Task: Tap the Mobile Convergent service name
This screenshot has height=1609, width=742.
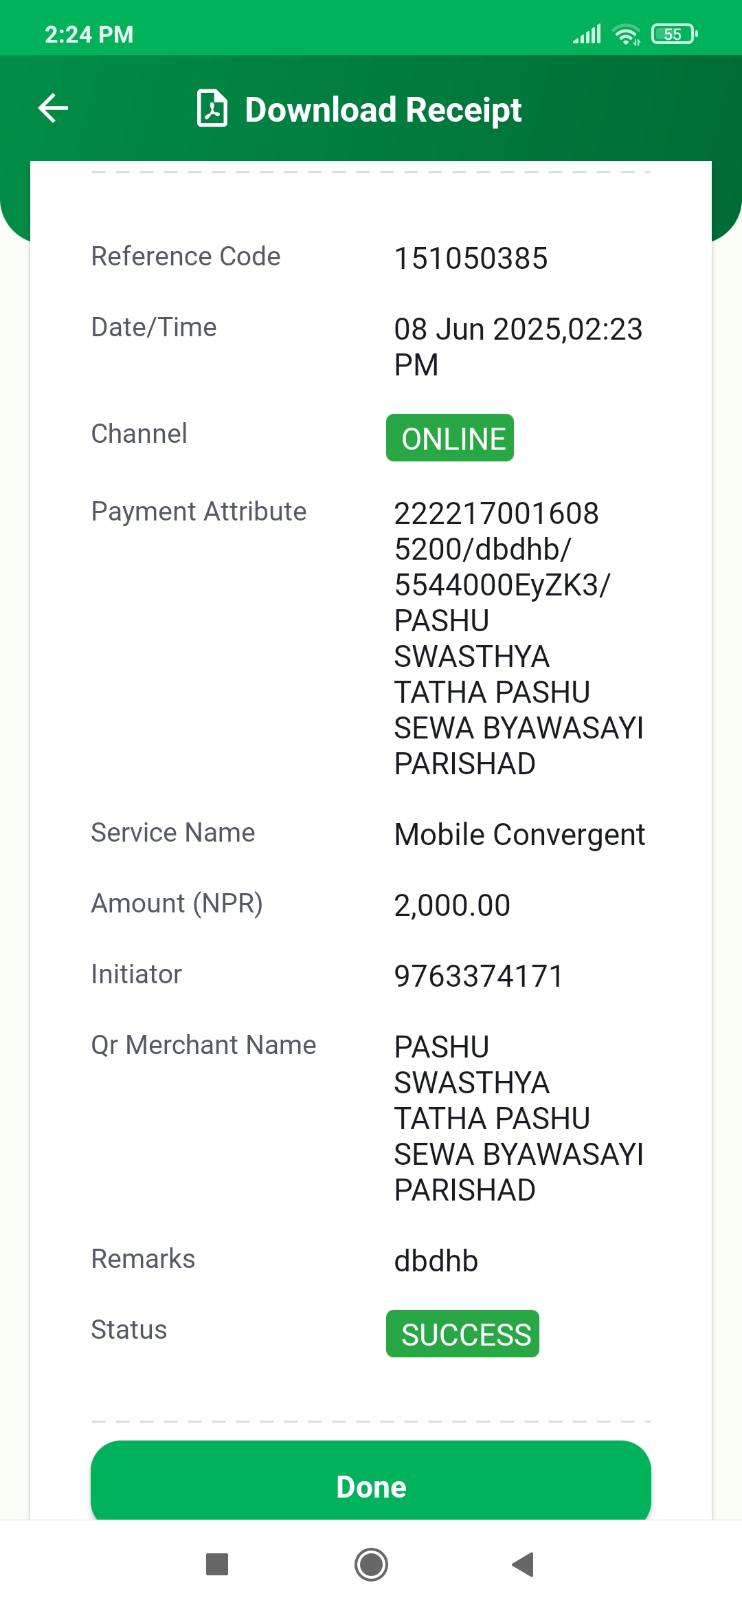Action: [x=519, y=835]
